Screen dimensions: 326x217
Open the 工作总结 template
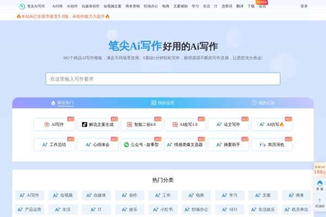tap(54, 144)
